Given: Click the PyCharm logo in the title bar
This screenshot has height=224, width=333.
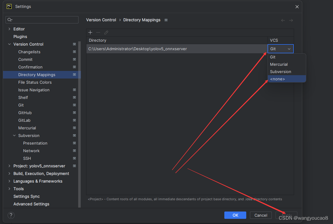Looking at the screenshot, I should 9,6.
